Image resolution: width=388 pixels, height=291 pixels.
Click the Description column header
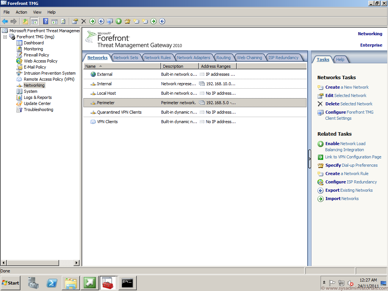[180, 66]
